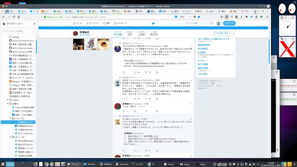Switch to the Rady browser tab
The height and width of the screenshot is (167, 297).
click(x=116, y=11)
